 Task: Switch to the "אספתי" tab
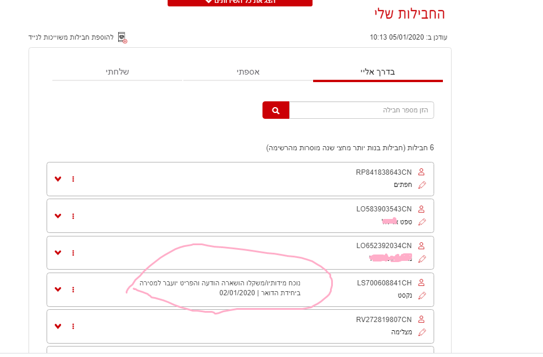[248, 72]
